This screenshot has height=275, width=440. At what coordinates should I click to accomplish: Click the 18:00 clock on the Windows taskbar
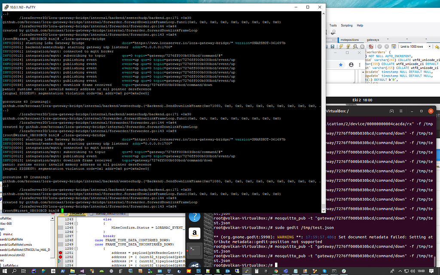click(421, 271)
